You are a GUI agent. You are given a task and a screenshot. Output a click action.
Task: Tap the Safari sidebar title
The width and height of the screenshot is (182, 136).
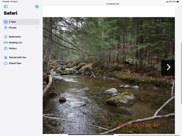click(11, 13)
